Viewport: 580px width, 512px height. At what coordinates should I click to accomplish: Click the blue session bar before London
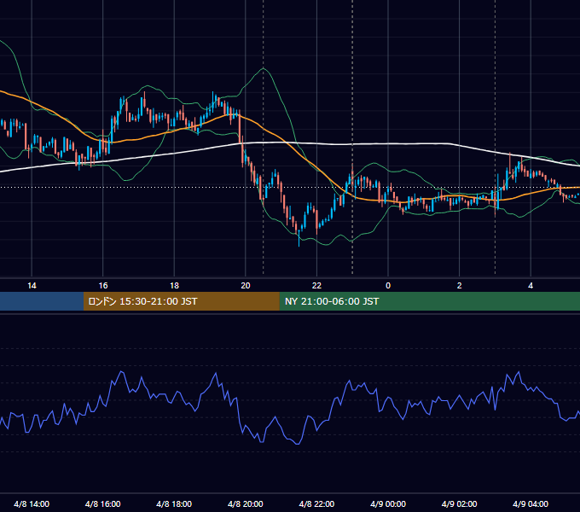(x=42, y=301)
